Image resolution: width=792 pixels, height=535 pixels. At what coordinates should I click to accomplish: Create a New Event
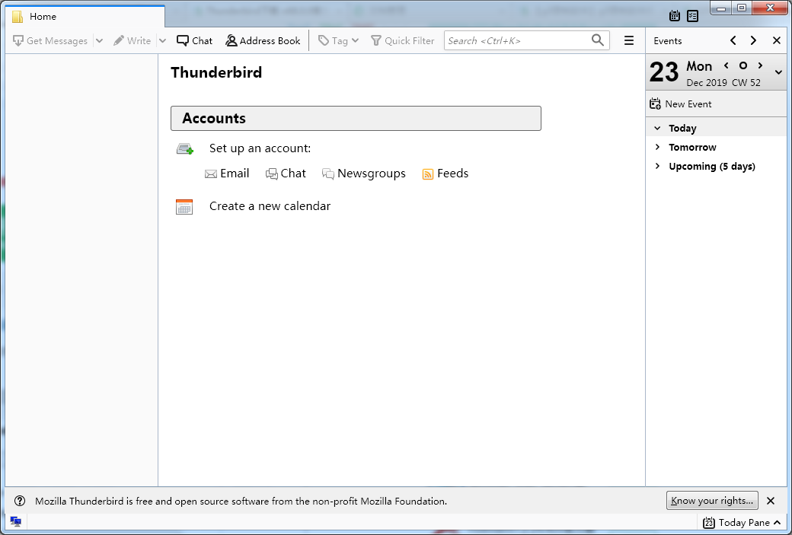pyautogui.click(x=680, y=104)
